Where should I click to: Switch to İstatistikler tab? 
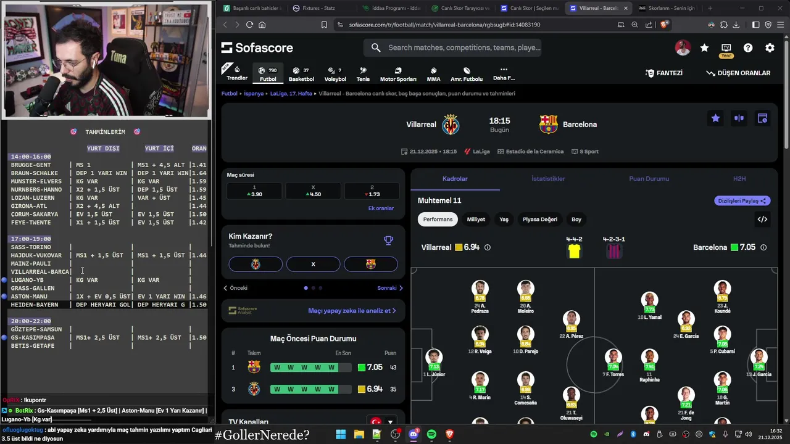point(548,179)
